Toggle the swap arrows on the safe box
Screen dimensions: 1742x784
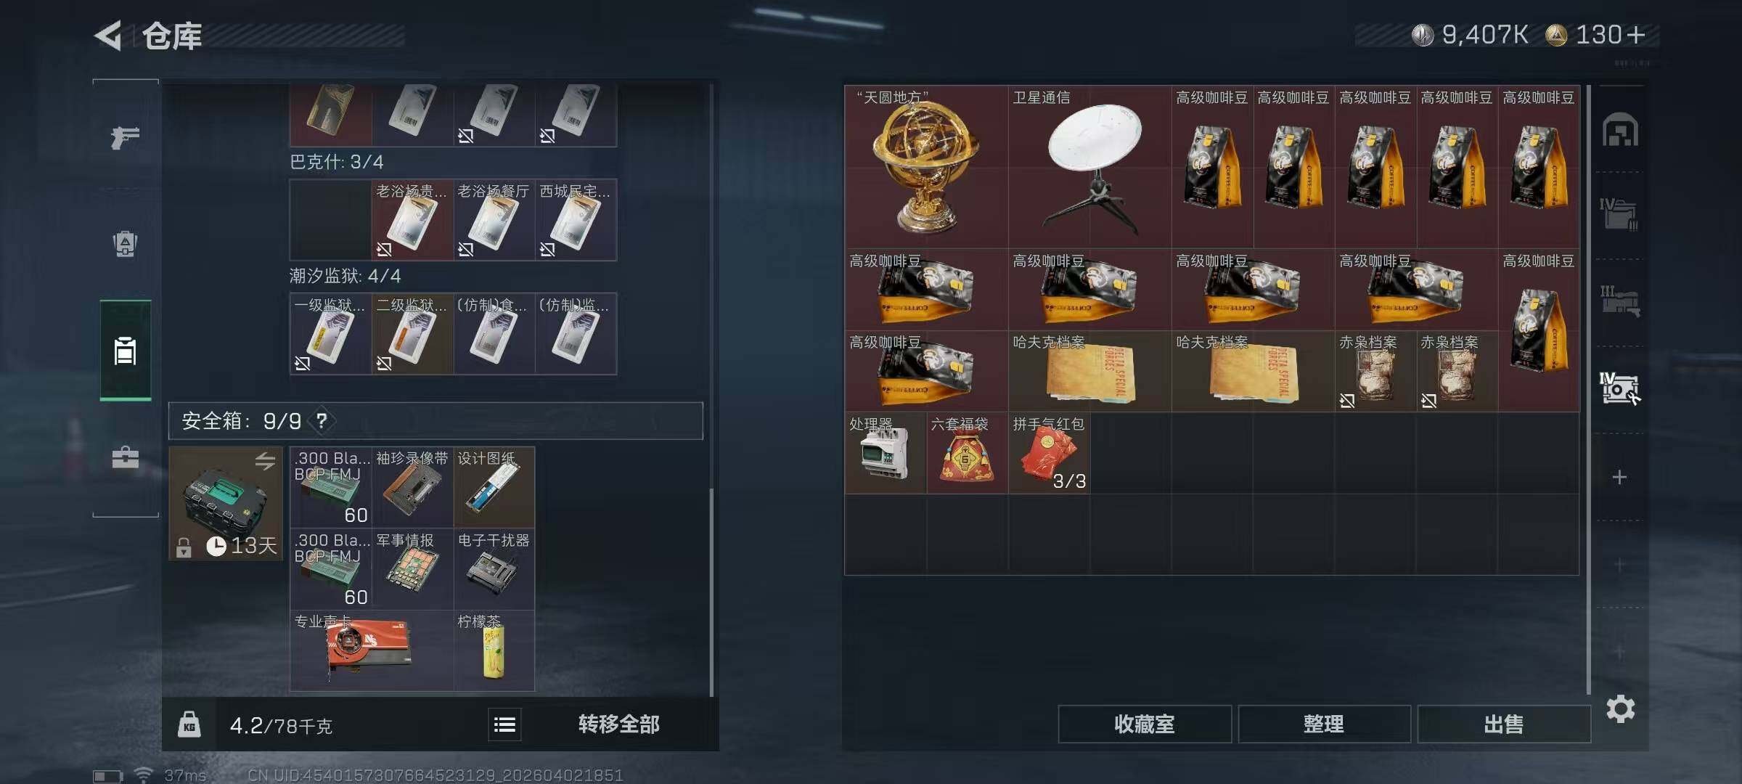pos(265,460)
